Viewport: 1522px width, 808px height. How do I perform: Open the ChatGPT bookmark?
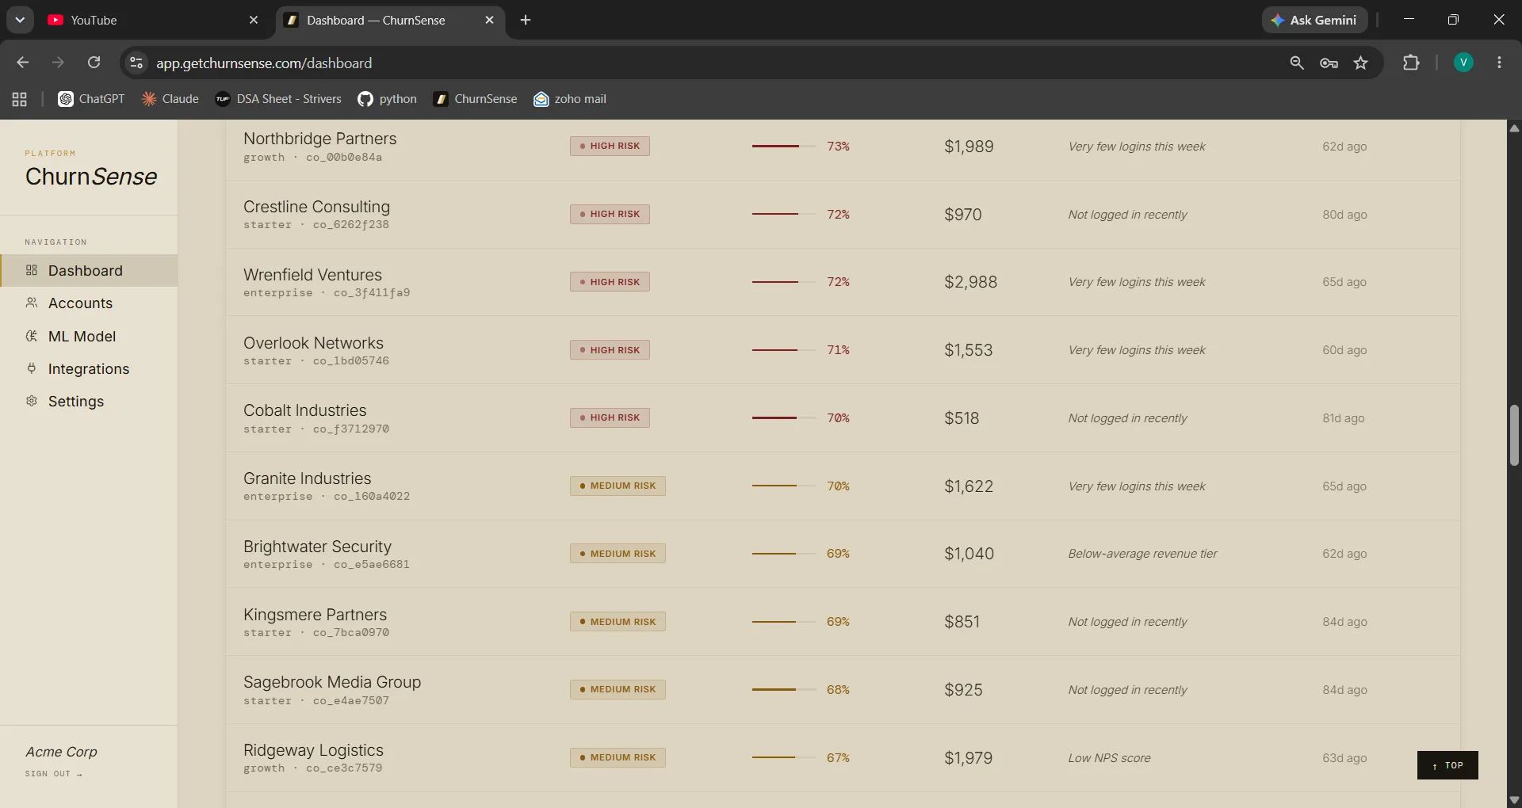[x=91, y=99]
